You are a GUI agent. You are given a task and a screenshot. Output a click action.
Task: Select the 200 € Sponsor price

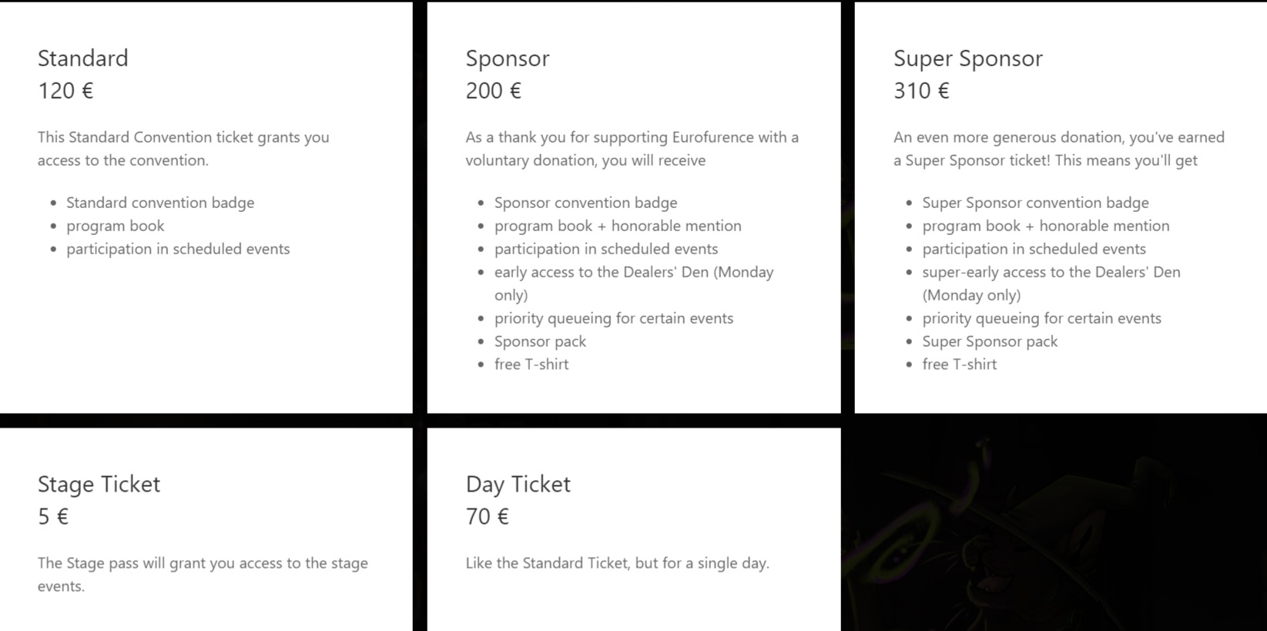coord(493,91)
